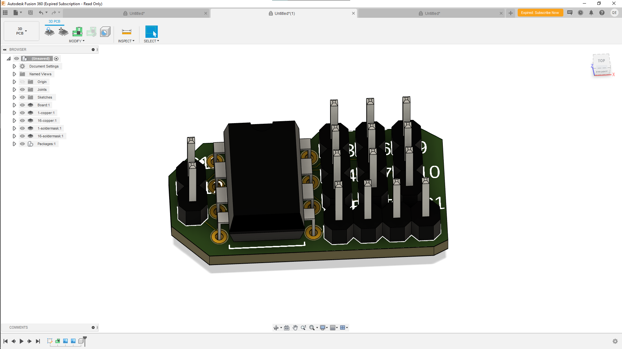The width and height of the screenshot is (622, 349).
Task: Select the rotate component chip tool
Action: (x=50, y=32)
